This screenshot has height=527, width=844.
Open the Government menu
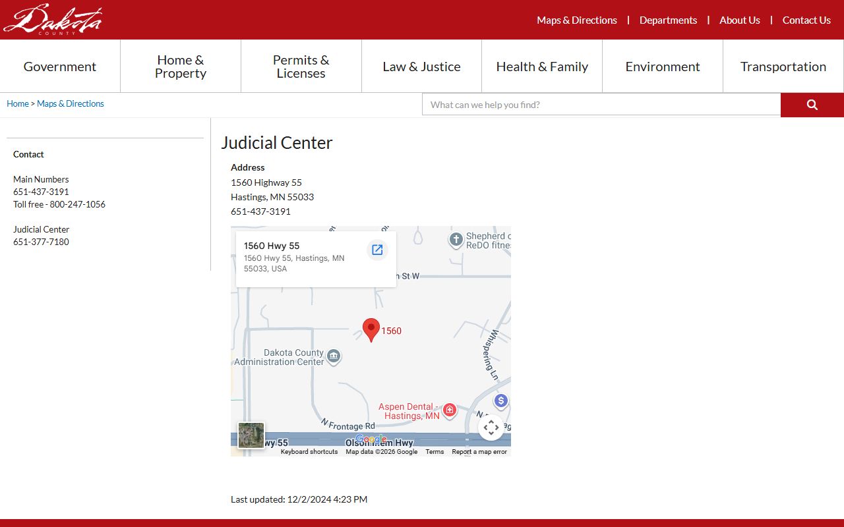[60, 67]
